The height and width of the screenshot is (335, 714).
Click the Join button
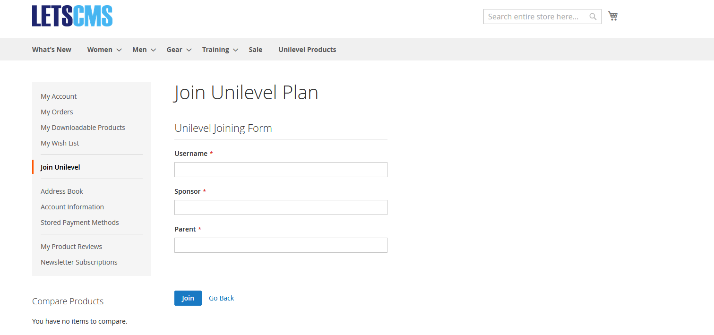pos(188,298)
